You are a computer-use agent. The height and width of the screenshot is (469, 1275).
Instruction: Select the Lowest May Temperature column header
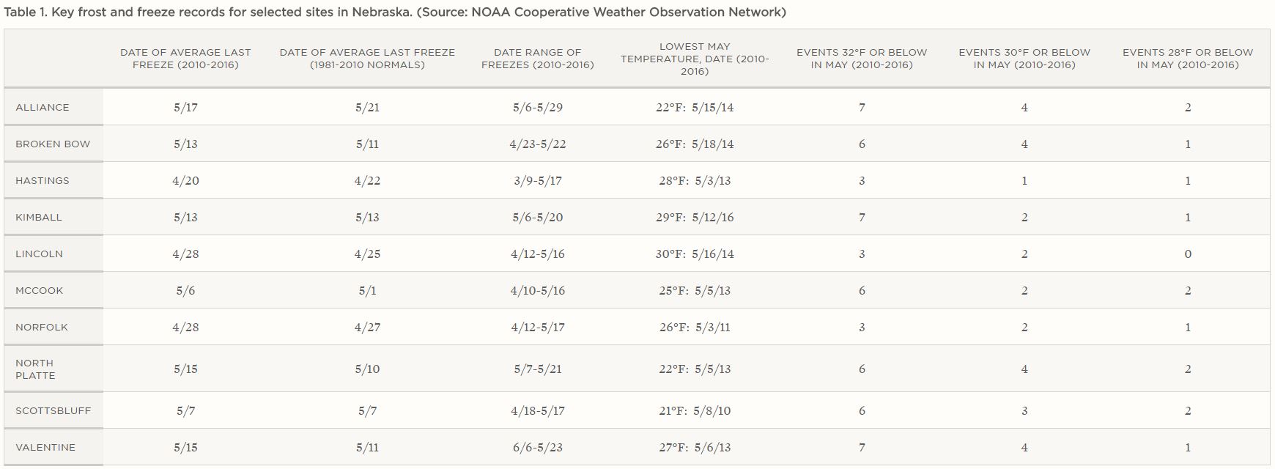(695, 59)
